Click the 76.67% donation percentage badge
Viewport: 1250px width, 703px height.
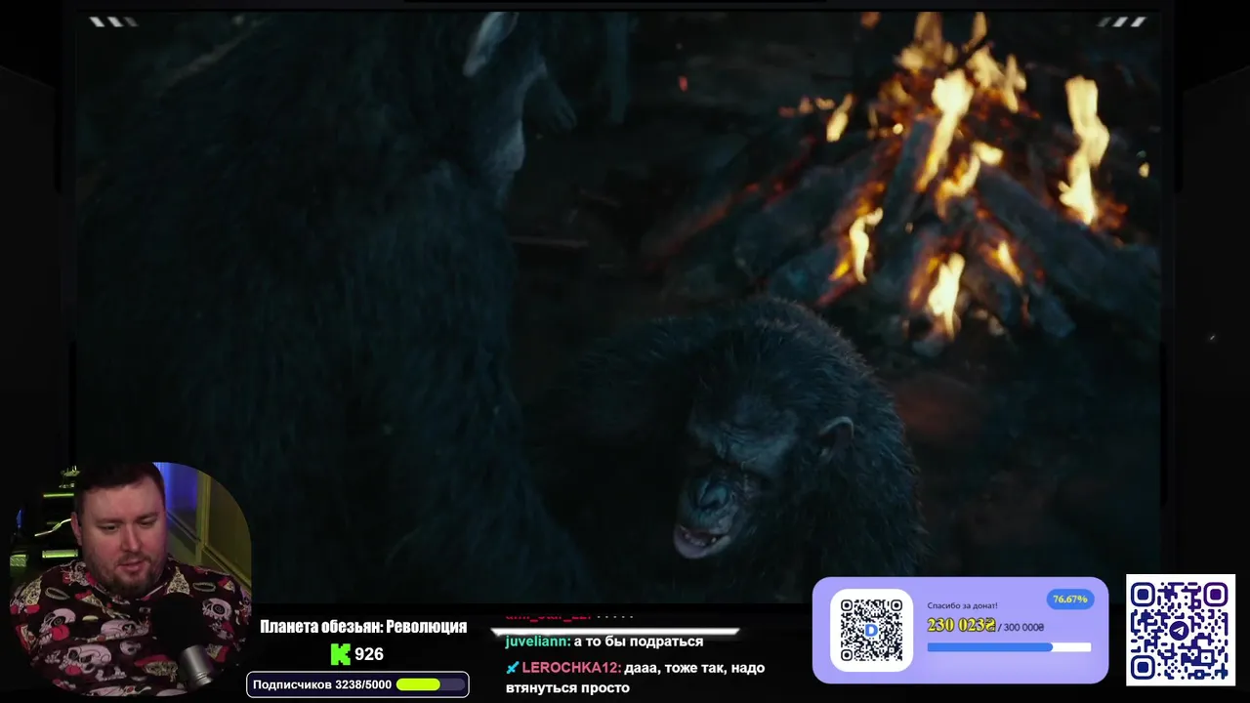(1070, 600)
